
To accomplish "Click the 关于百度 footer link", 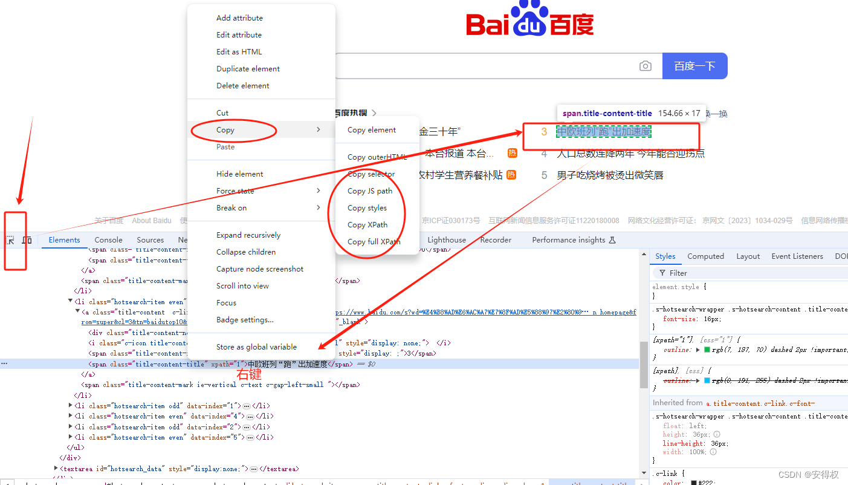I will 109,221.
